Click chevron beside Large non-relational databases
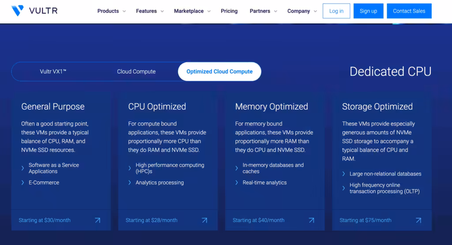The height and width of the screenshot is (245, 452). tap(344, 174)
